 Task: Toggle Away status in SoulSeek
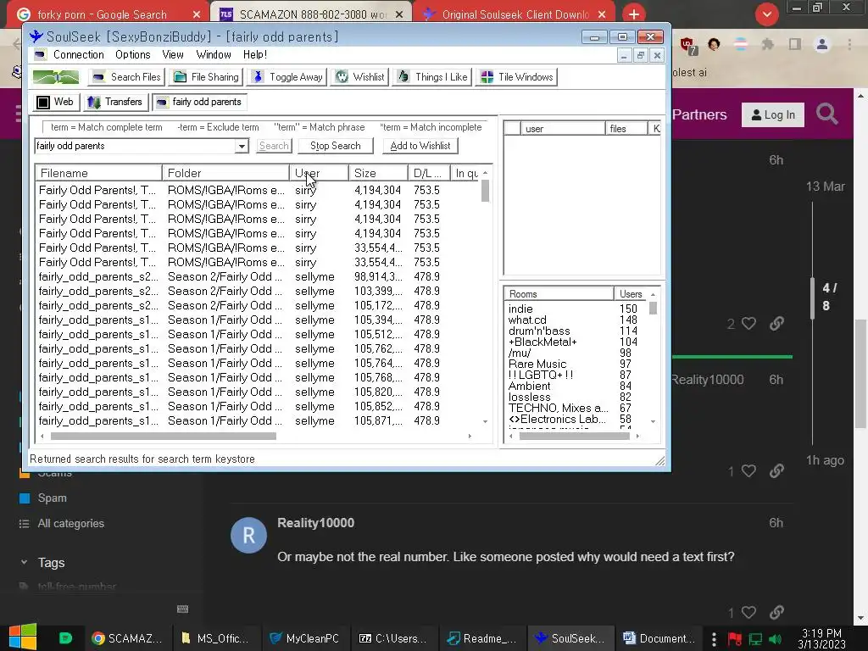click(x=287, y=77)
